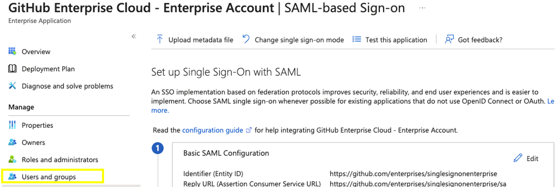Click the Upload metadata file arrow icon
This screenshot has height=187, width=559.
tap(160, 39)
